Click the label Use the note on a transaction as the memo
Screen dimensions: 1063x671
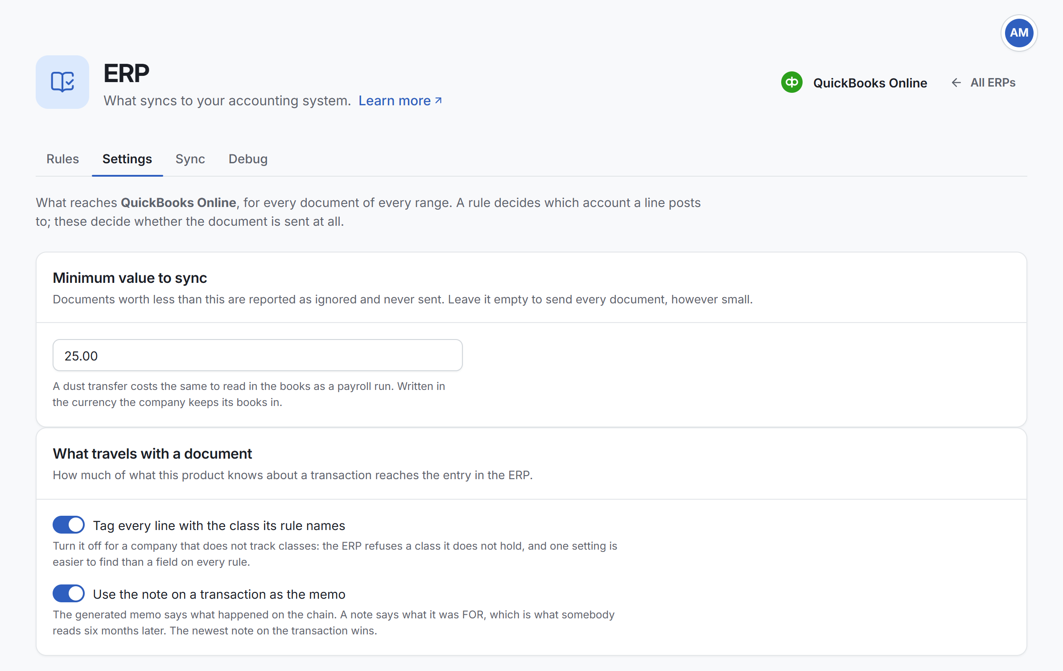219,594
